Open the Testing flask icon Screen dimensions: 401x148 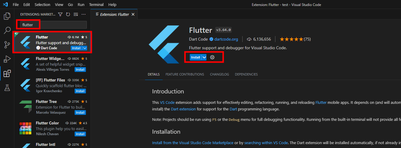[x=7, y=87]
